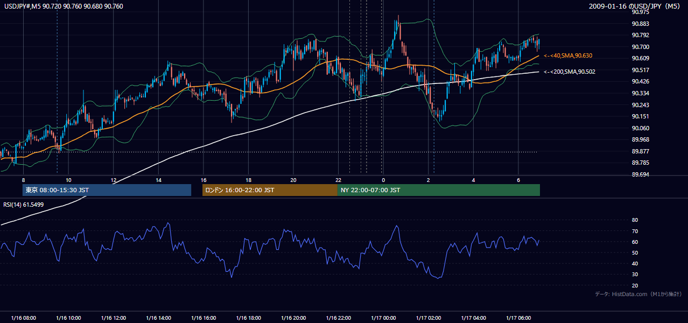Click the 200 SMA 90.502 label

[x=570, y=72]
